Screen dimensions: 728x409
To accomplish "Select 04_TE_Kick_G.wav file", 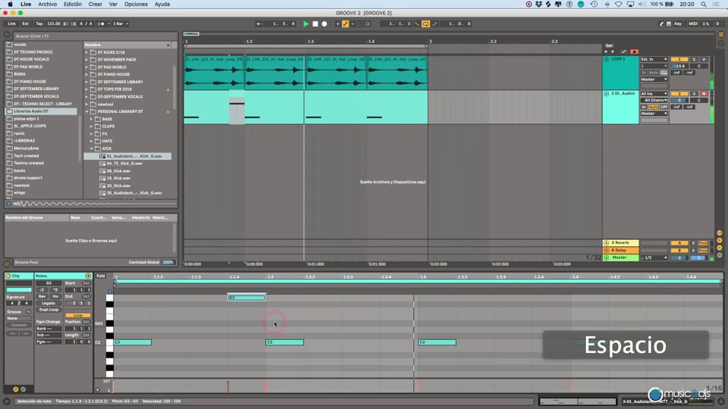I will point(124,164).
